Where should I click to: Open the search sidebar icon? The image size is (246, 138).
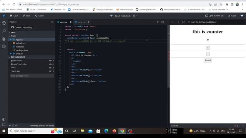click(4, 31)
